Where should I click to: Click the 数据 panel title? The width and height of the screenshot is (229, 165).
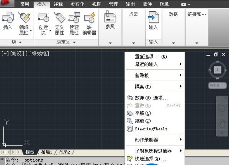[173, 14]
